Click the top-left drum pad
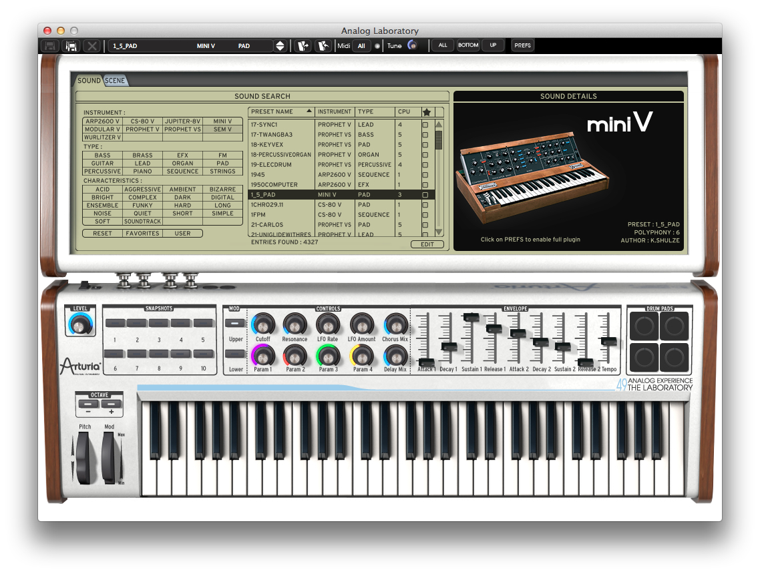Viewport: 760px width, 574px height. [x=644, y=325]
